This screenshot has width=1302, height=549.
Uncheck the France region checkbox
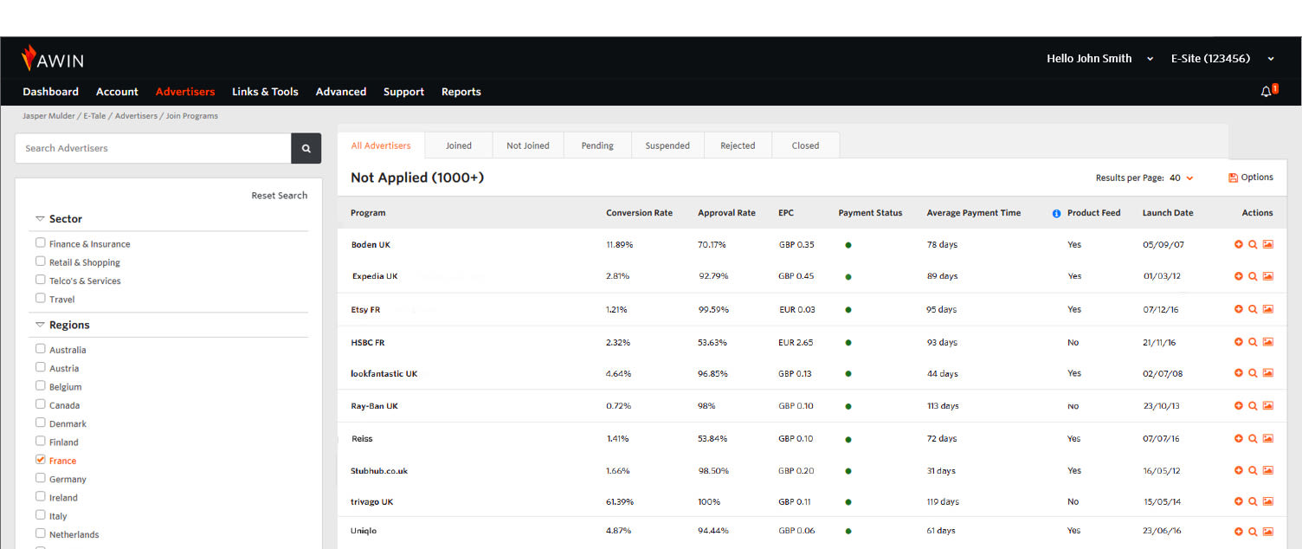click(41, 460)
